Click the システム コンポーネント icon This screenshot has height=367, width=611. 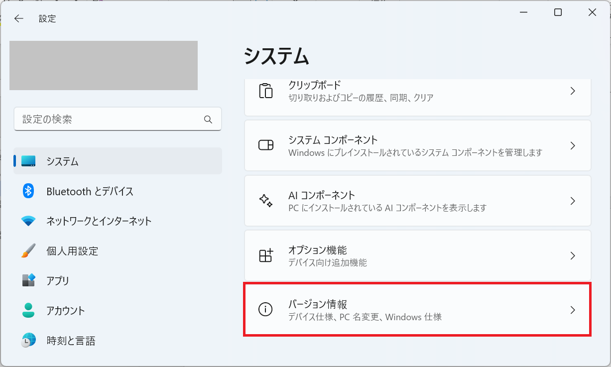pyautogui.click(x=266, y=145)
